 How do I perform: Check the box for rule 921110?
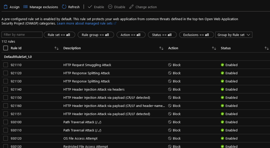point(6,65)
